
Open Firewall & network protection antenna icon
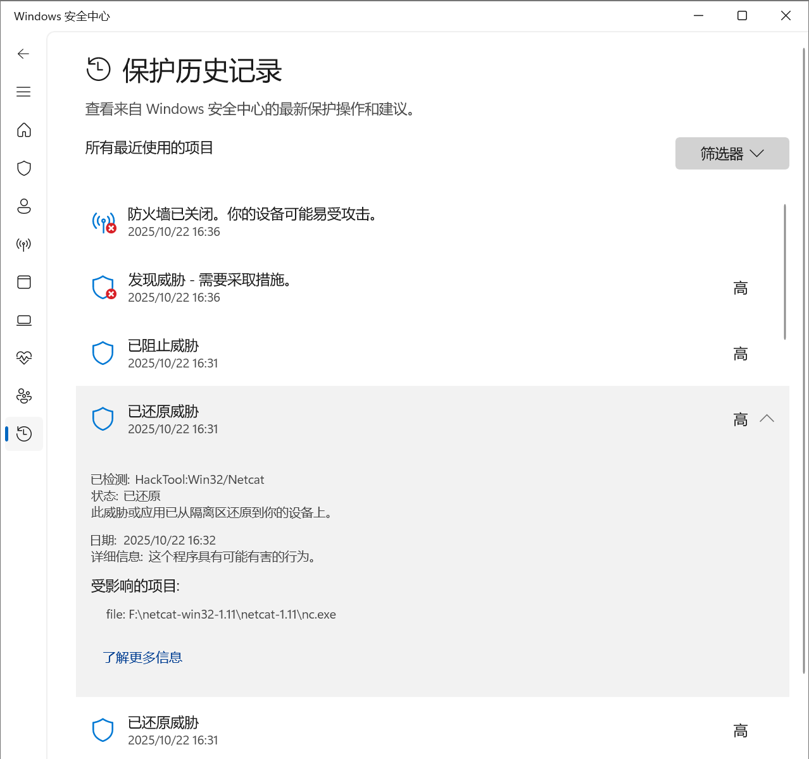(24, 244)
